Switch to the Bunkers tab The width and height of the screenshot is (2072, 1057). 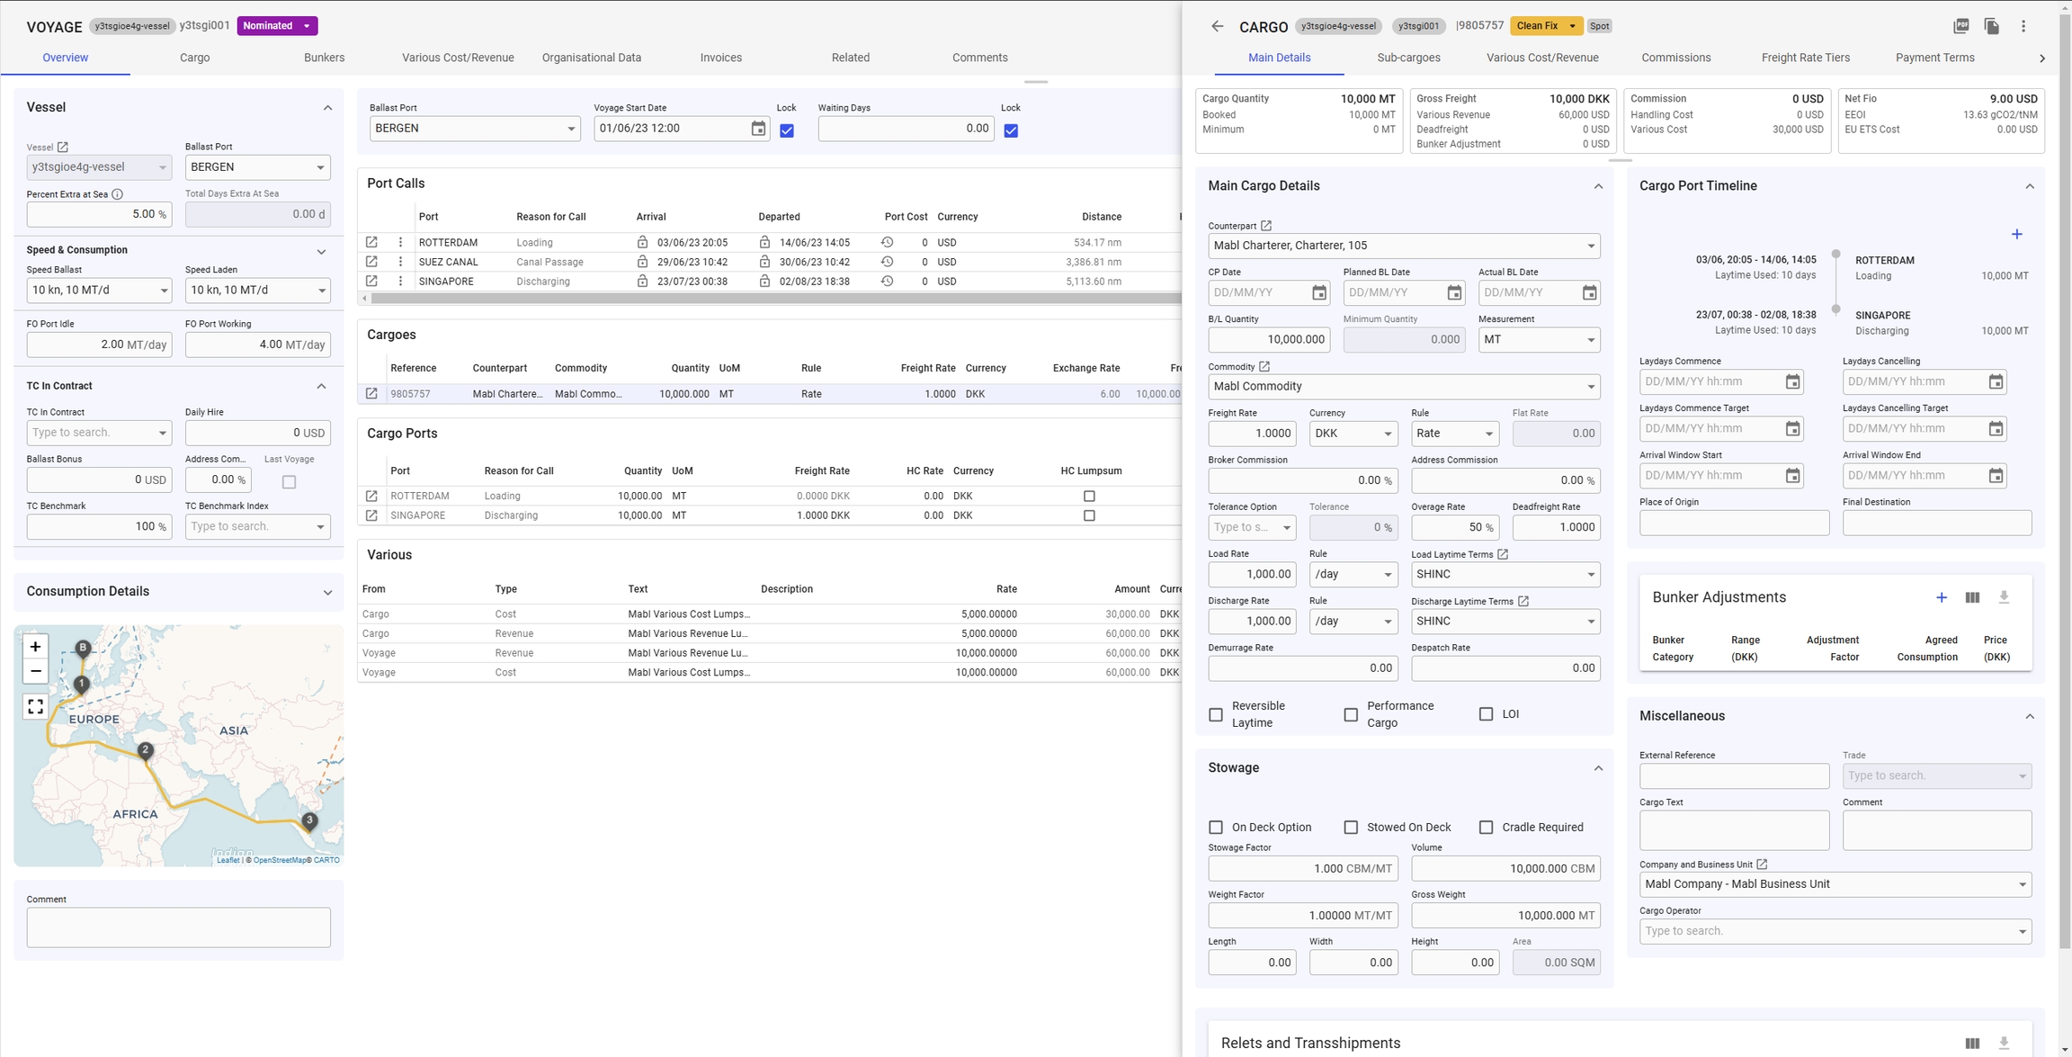point(324,58)
